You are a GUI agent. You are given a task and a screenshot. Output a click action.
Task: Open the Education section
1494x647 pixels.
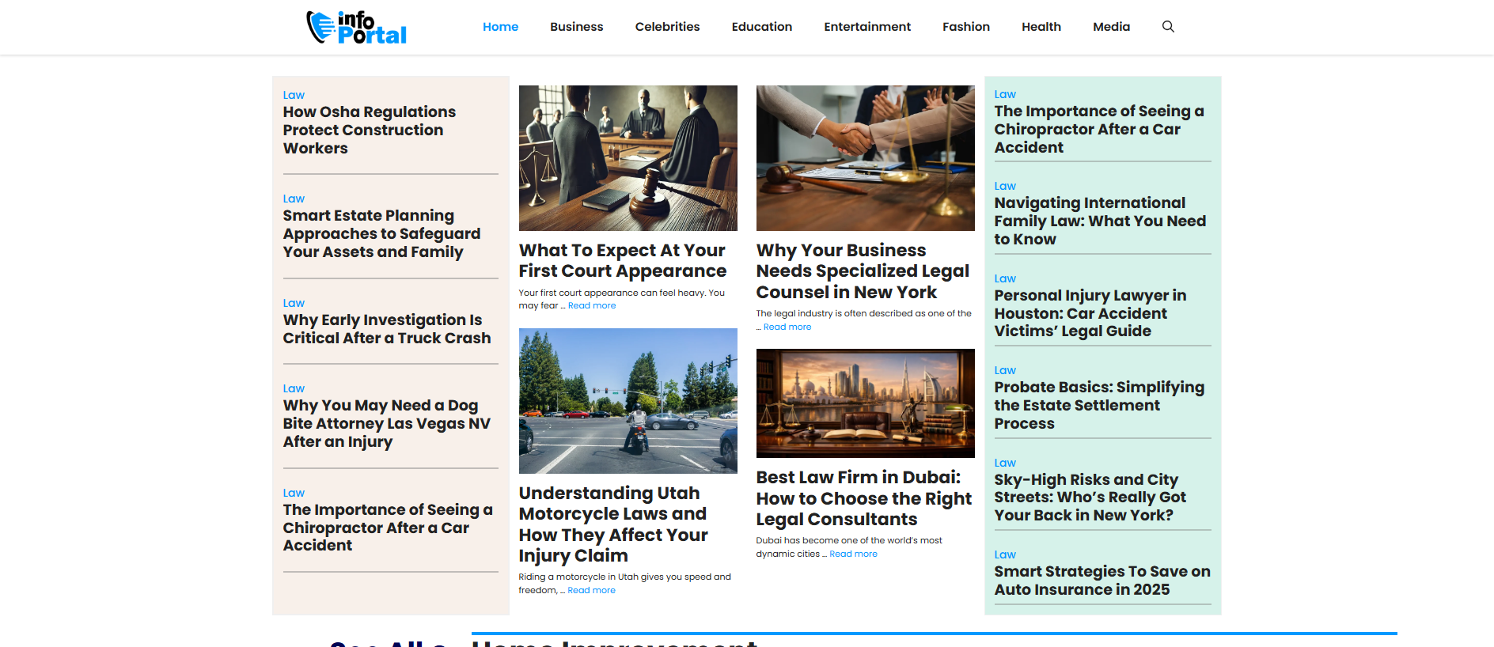coord(762,27)
